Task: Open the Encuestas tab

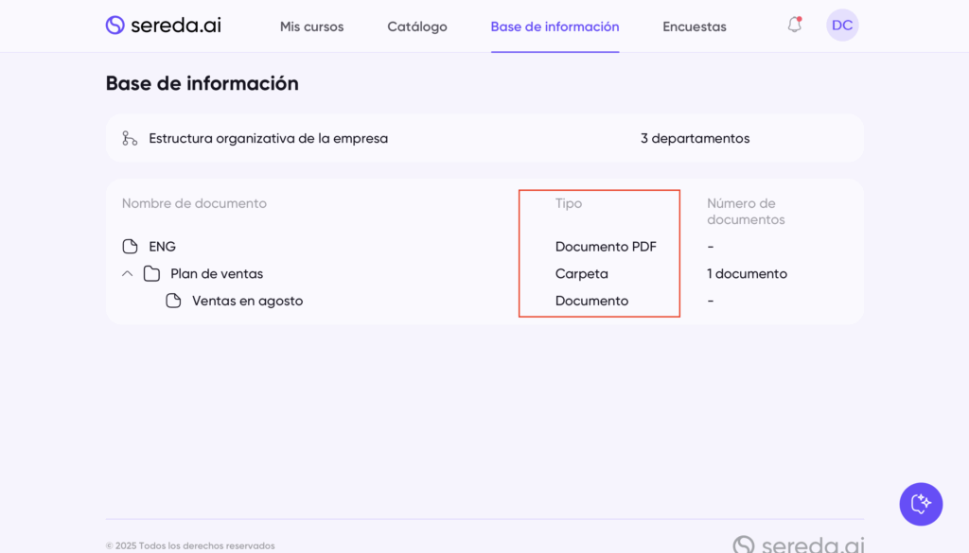Action: [695, 26]
